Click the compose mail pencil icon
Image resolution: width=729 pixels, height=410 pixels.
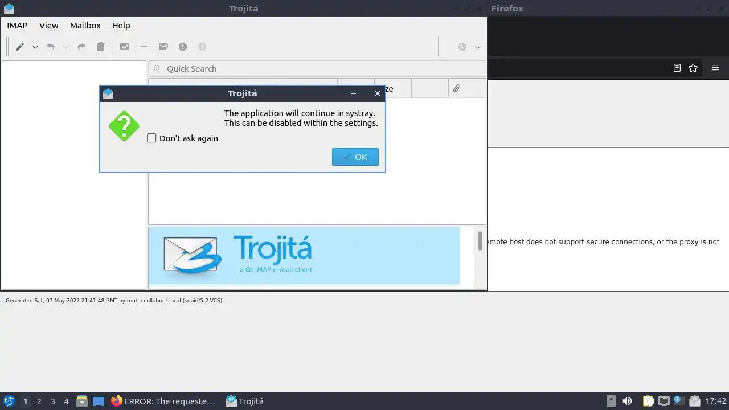click(x=19, y=47)
